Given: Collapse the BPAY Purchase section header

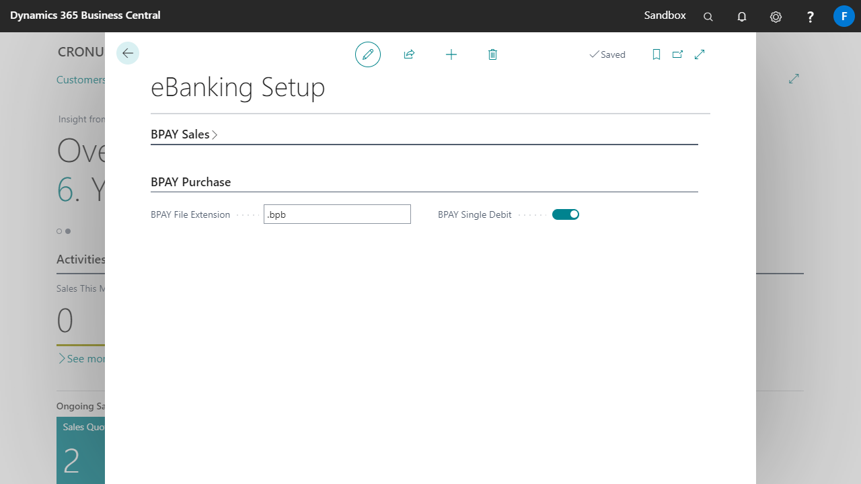Looking at the screenshot, I should click(x=191, y=182).
